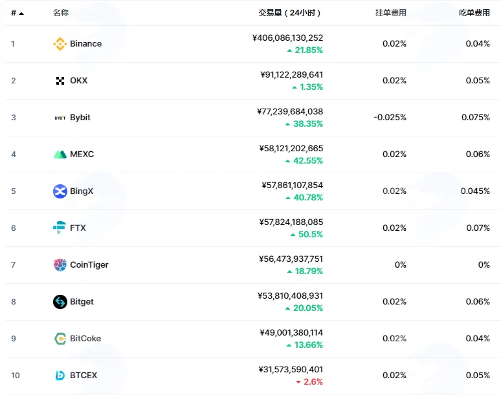Image resolution: width=501 pixels, height=395 pixels.
Task: Open the BingX exchange link
Action: 82,191
